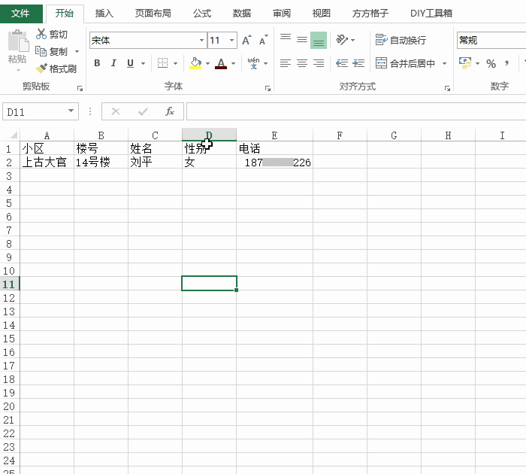The height and width of the screenshot is (474, 526).
Task: Open the 宋体 font name dropdown
Action: pyautogui.click(x=201, y=41)
